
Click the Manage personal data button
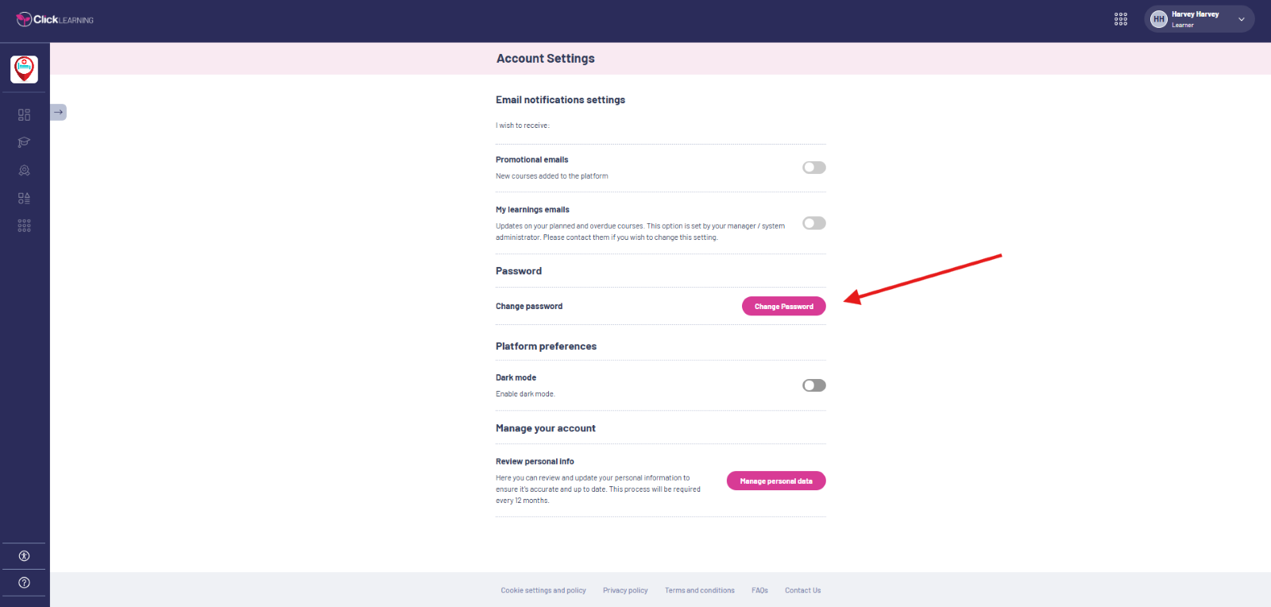coord(776,481)
